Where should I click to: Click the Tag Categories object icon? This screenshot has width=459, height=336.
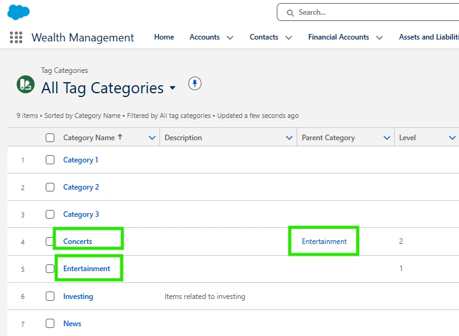(26, 85)
